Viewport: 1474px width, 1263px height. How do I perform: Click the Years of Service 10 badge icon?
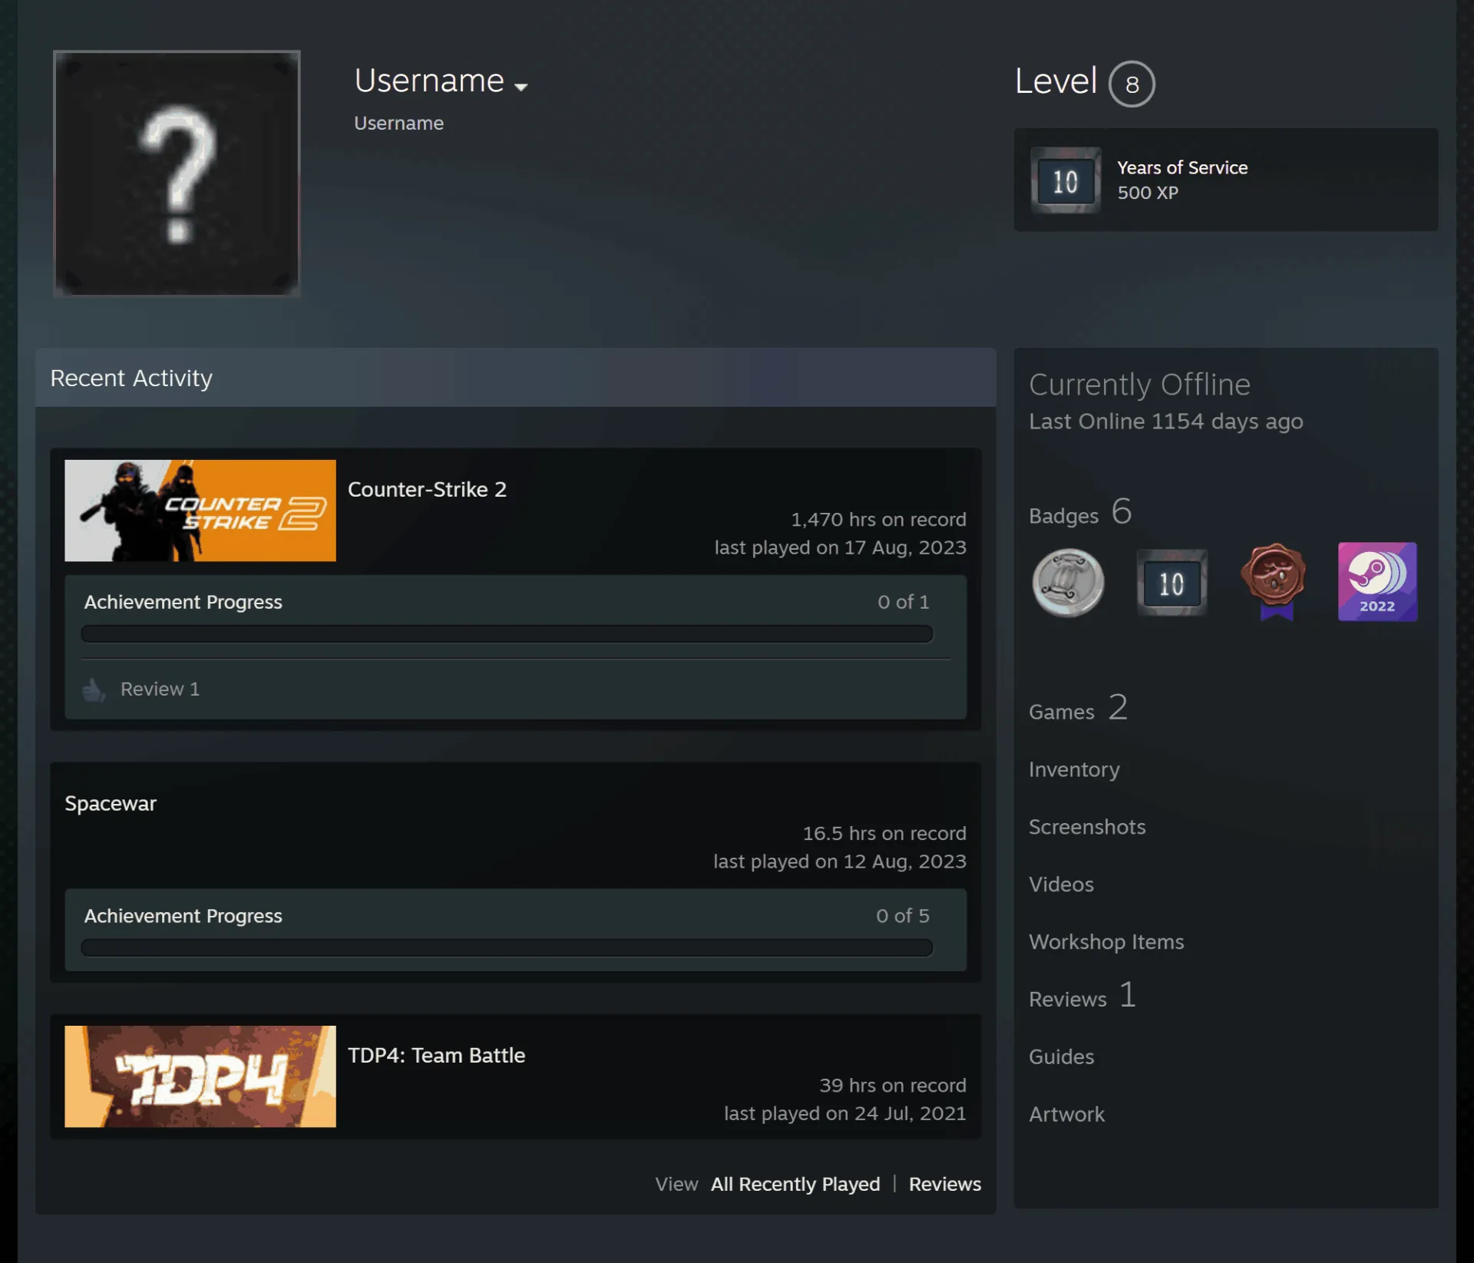(1066, 180)
